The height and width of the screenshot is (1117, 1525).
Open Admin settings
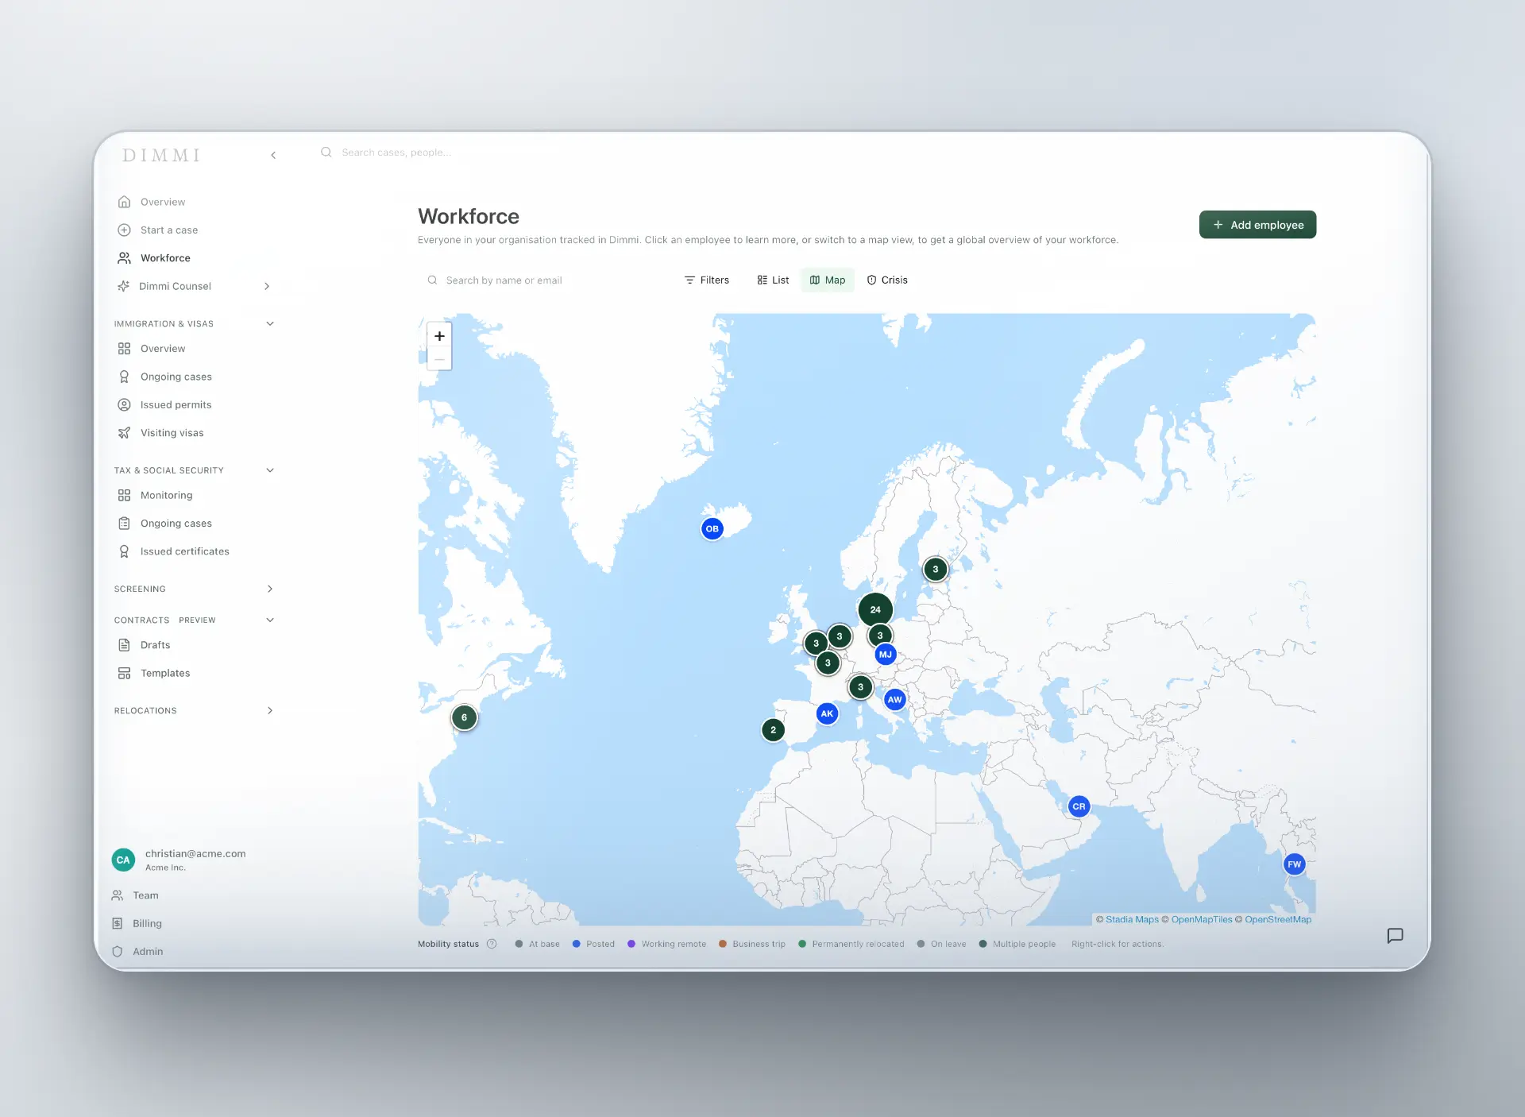coord(147,951)
